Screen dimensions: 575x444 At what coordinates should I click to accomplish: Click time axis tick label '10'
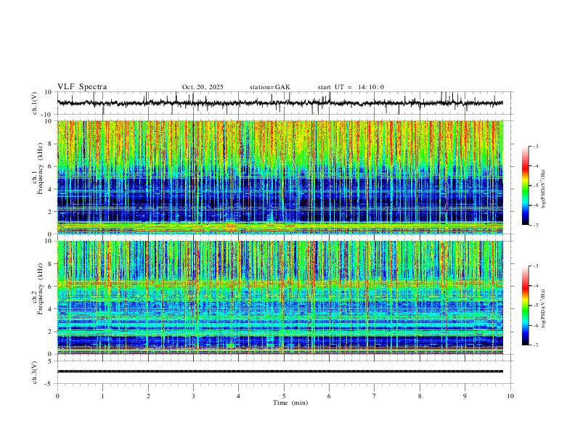(x=510, y=396)
